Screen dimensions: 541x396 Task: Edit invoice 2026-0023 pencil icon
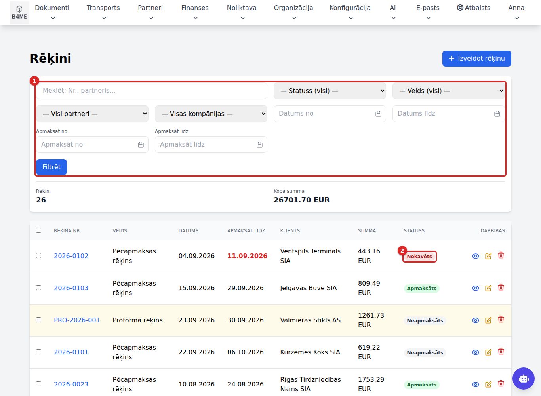(488, 385)
